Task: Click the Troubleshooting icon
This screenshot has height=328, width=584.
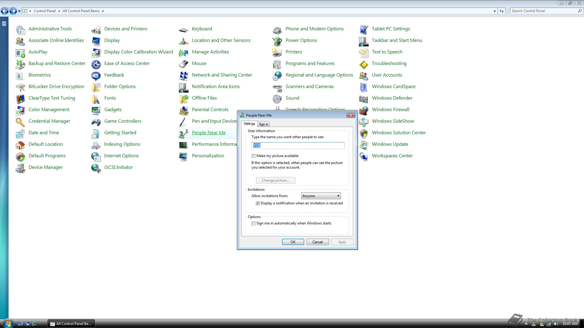Action: (x=364, y=64)
